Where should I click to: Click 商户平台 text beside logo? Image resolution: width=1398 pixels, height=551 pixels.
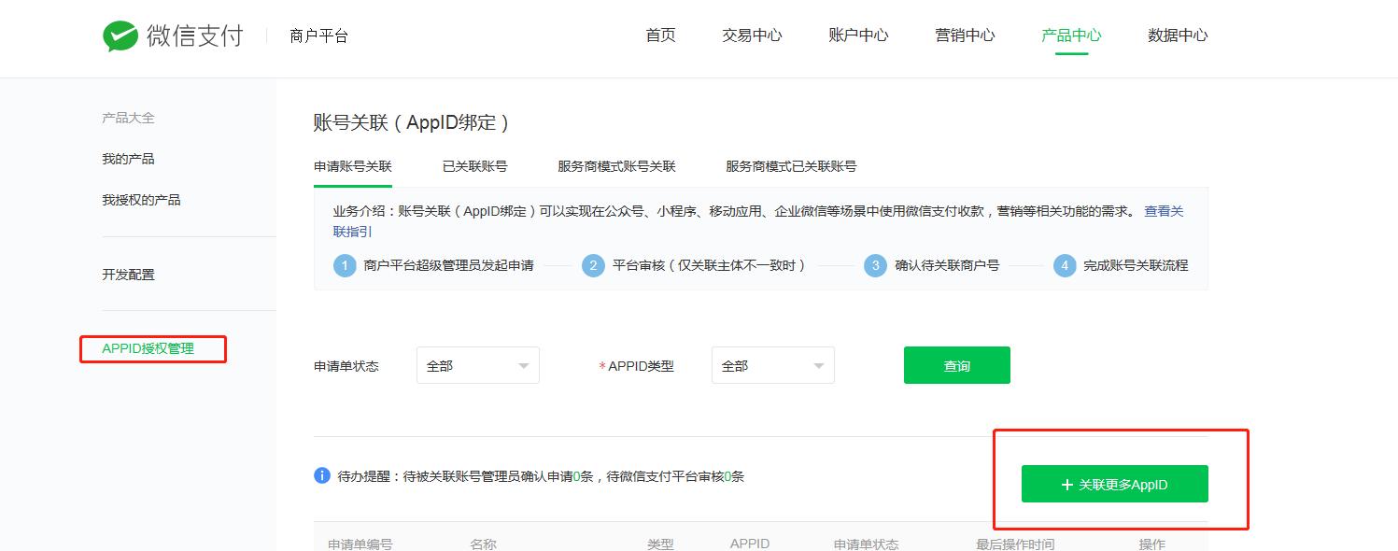point(318,36)
